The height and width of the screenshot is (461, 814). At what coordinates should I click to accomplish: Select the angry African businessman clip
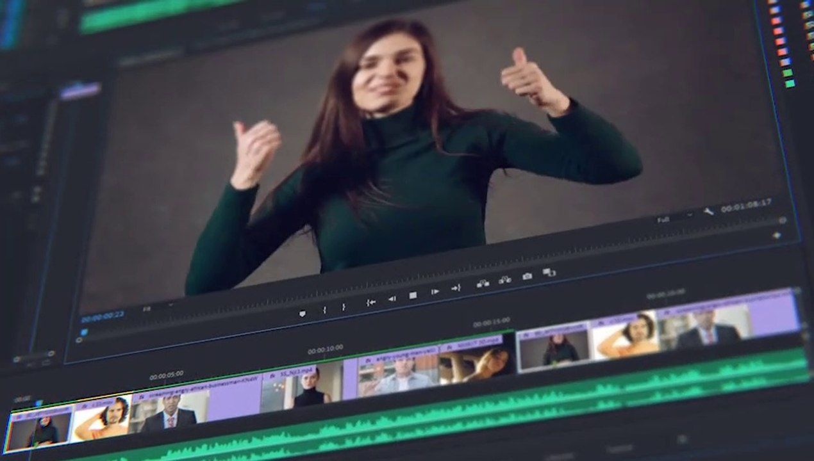pyautogui.click(x=195, y=406)
